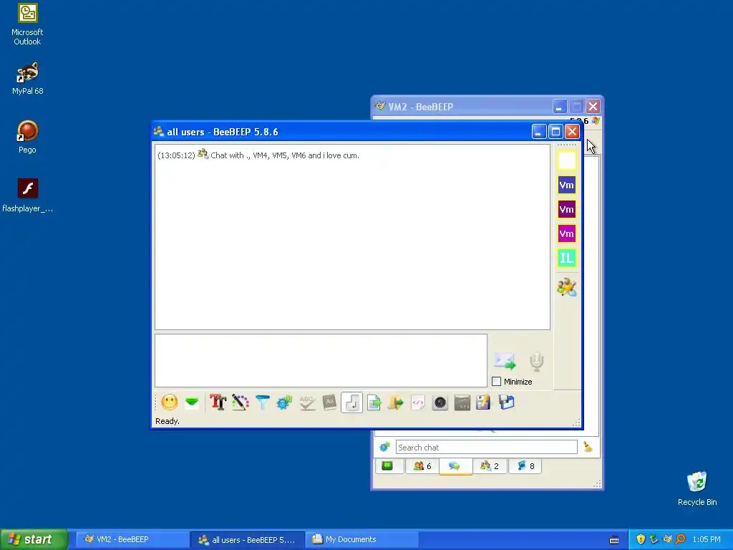
Task: Select the Pego desktop shortcut
Action: tap(27, 137)
